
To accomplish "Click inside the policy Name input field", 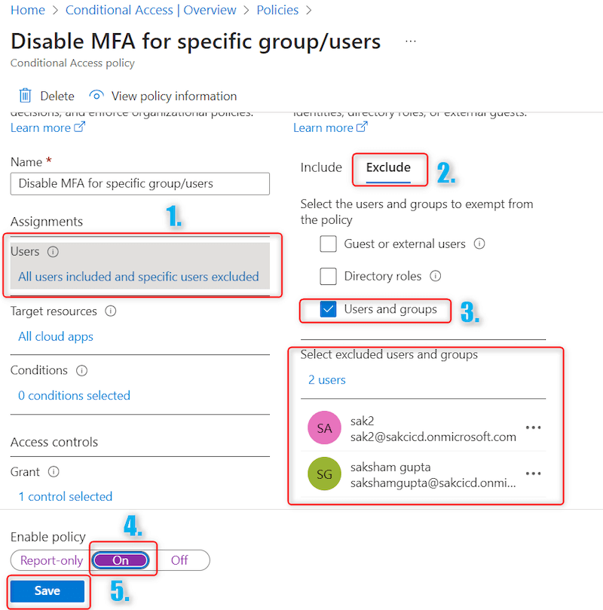I will pyautogui.click(x=139, y=183).
